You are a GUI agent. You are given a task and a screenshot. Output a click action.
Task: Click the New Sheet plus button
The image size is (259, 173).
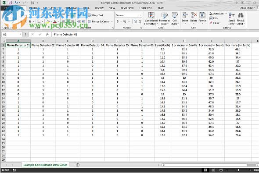coord(78,165)
